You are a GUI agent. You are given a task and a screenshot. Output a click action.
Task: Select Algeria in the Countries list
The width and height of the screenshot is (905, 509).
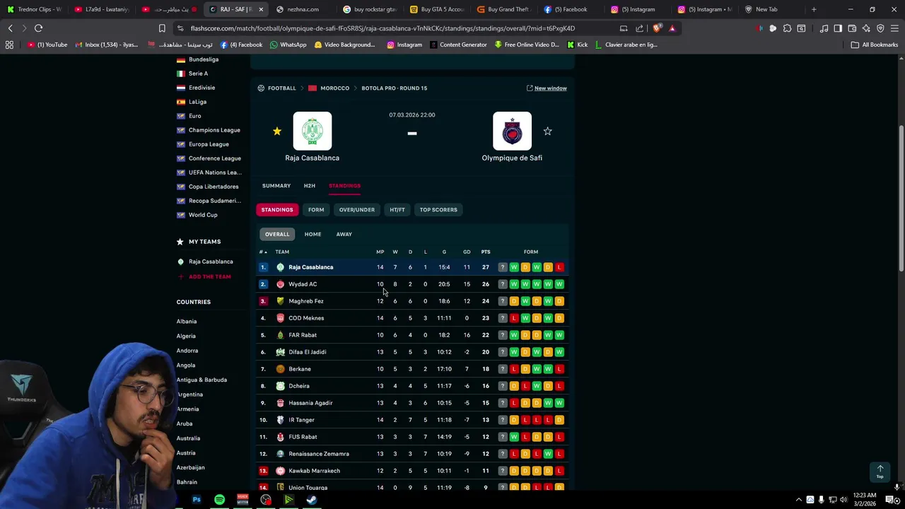[186, 336]
